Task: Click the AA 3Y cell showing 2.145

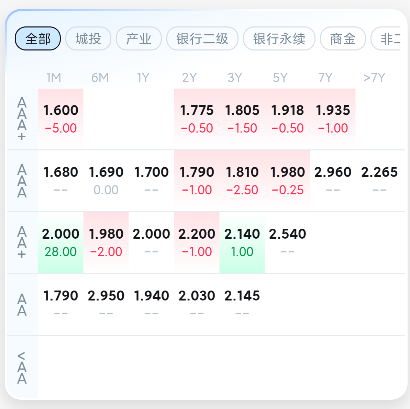Action: (242, 305)
